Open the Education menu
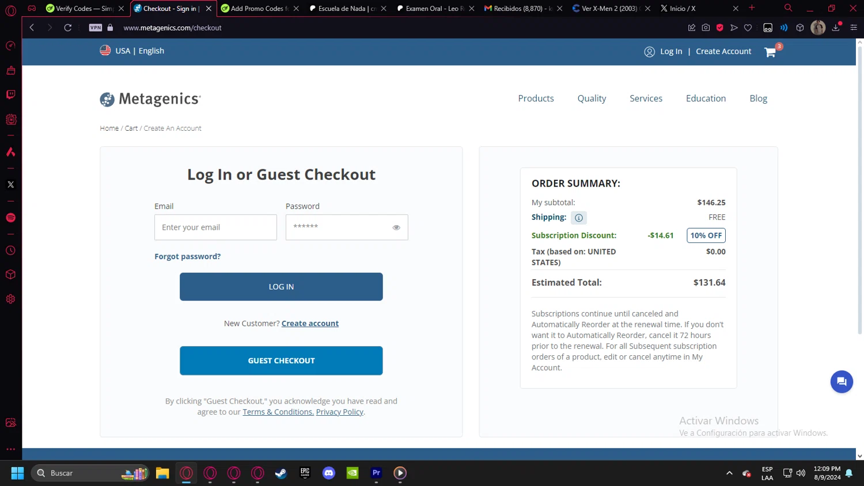The image size is (864, 486). coord(706,98)
